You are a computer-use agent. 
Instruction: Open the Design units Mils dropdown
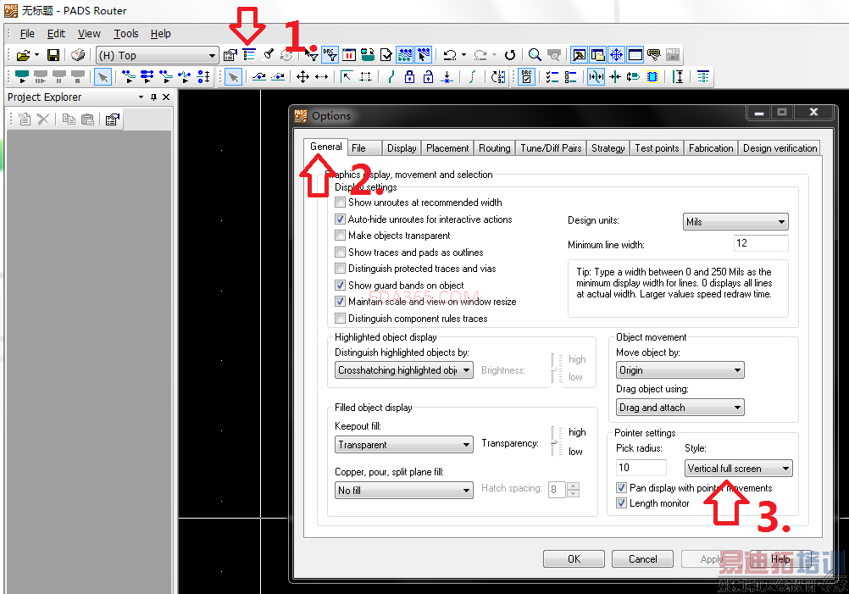pos(735,221)
